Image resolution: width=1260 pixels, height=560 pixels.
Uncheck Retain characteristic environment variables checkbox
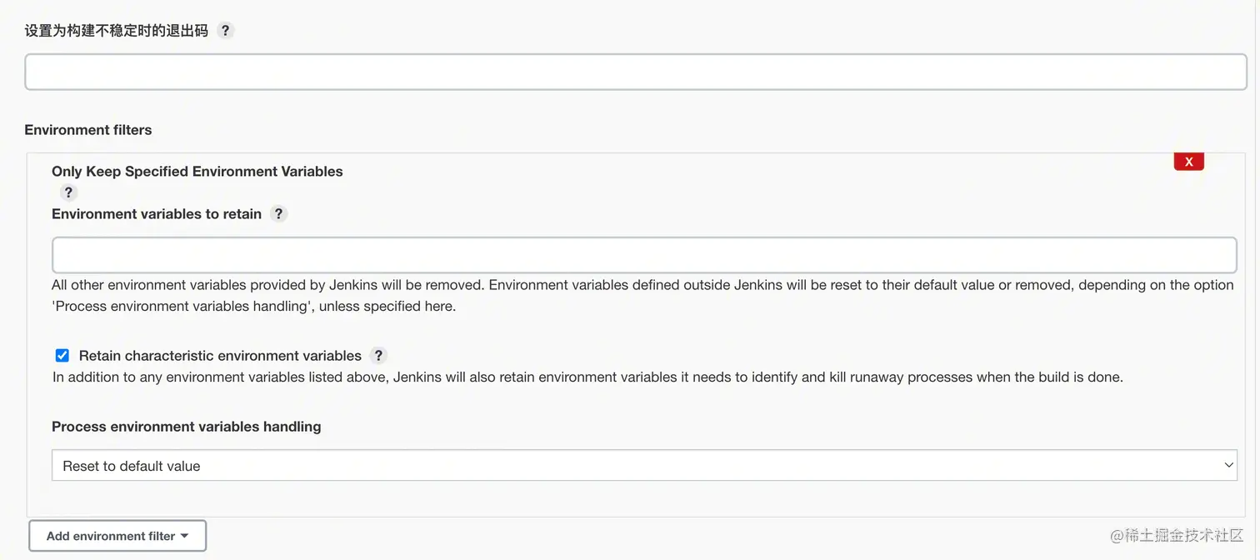[x=62, y=356]
